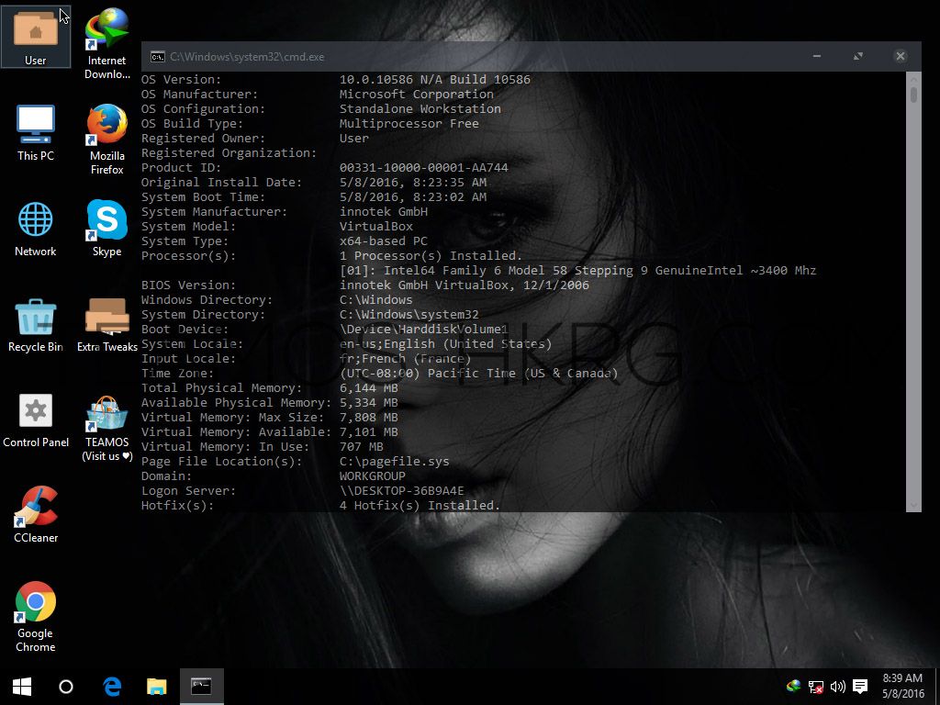
Task: Open the volume control in system tray
Action: coord(837,686)
